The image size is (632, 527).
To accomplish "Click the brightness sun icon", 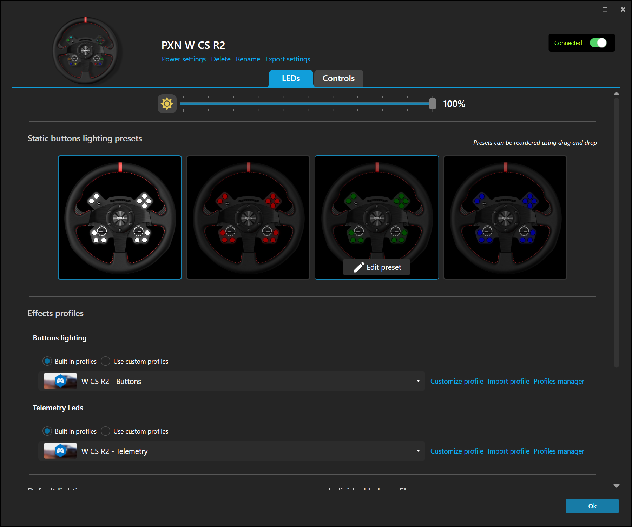I will coord(167,104).
